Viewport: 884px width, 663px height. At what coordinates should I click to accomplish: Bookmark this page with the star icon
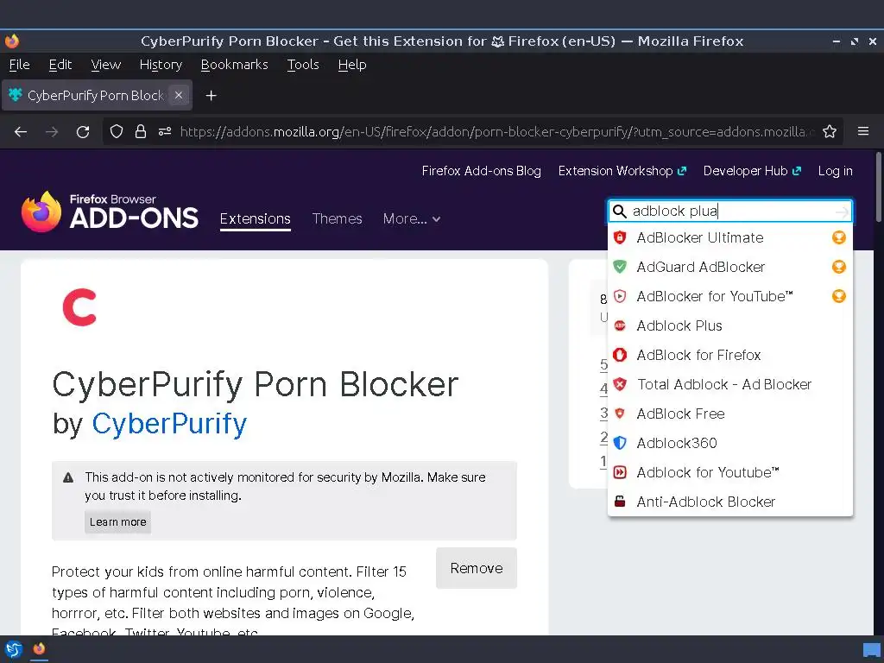point(830,132)
